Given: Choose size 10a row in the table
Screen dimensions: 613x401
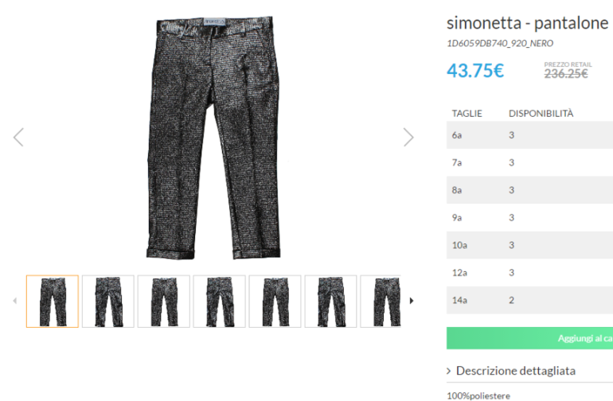Looking at the screenshot, I should pos(529,245).
